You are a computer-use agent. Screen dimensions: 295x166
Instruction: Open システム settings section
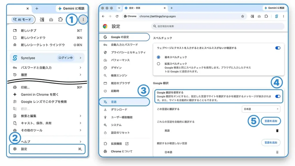click(x=124, y=125)
